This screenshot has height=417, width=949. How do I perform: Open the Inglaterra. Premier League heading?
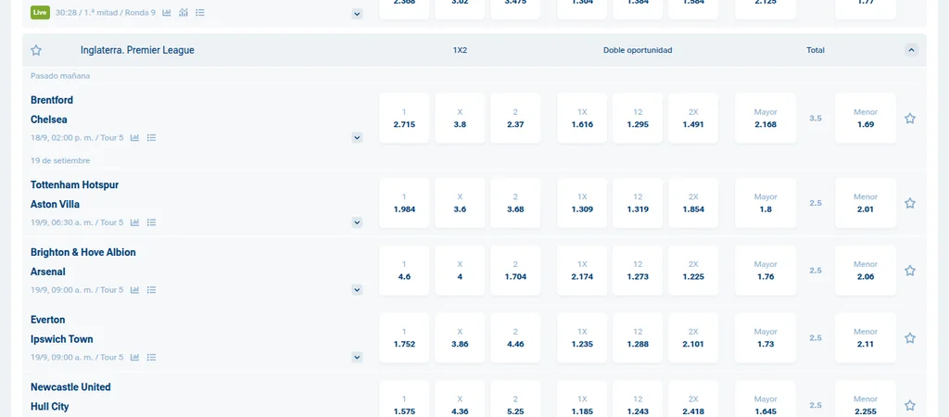coord(137,50)
